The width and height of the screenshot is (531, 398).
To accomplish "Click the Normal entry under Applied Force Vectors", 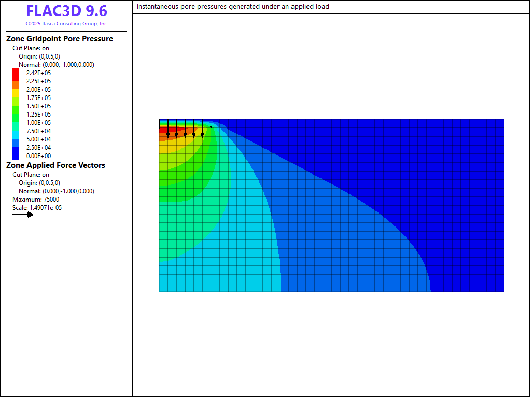I will [57, 191].
